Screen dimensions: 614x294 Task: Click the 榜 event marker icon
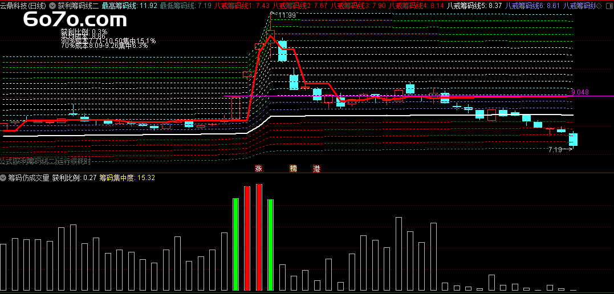click(x=293, y=169)
